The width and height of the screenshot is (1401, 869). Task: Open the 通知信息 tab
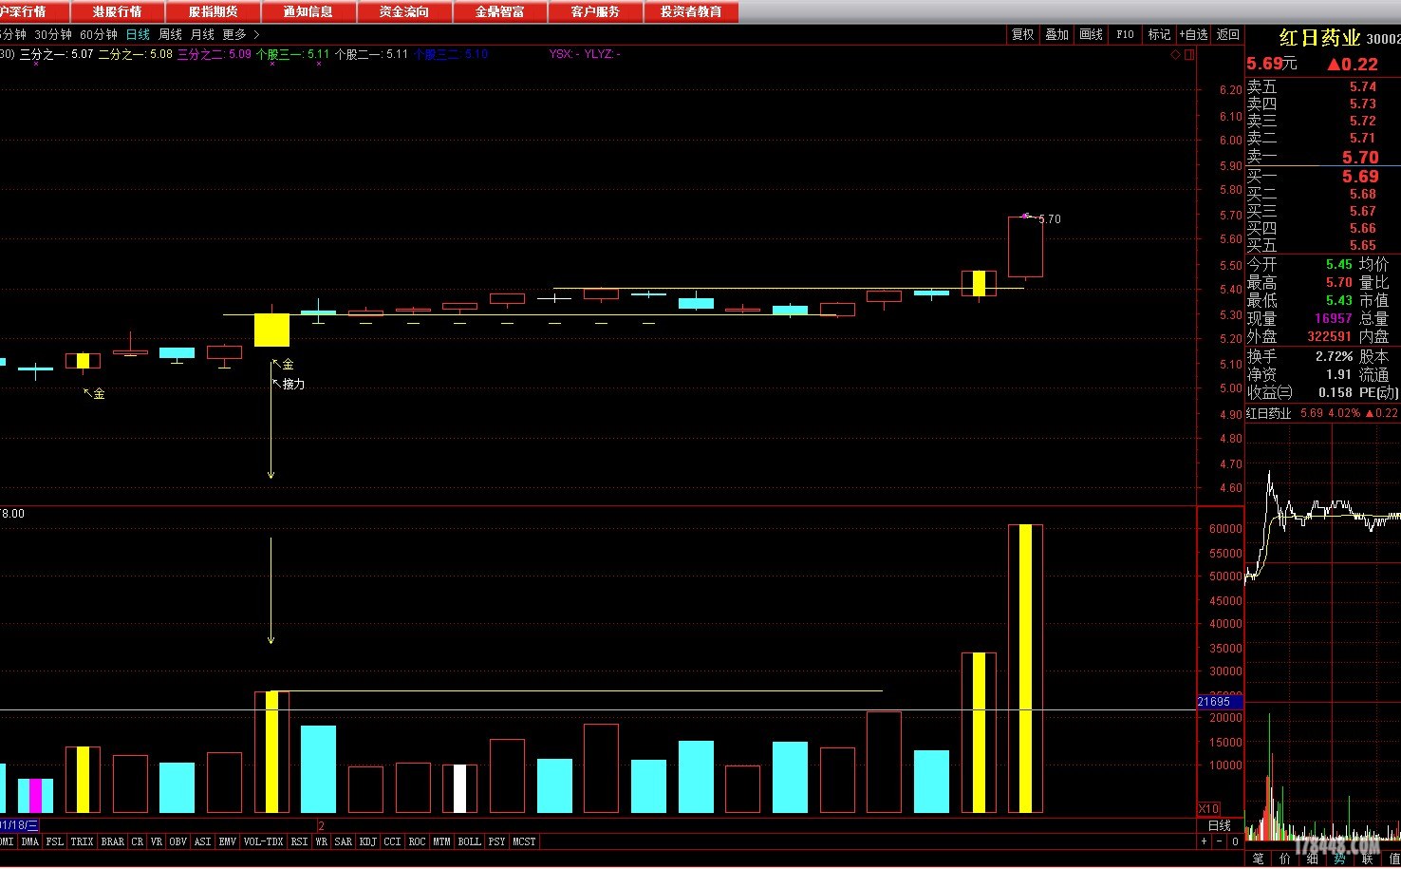click(308, 11)
